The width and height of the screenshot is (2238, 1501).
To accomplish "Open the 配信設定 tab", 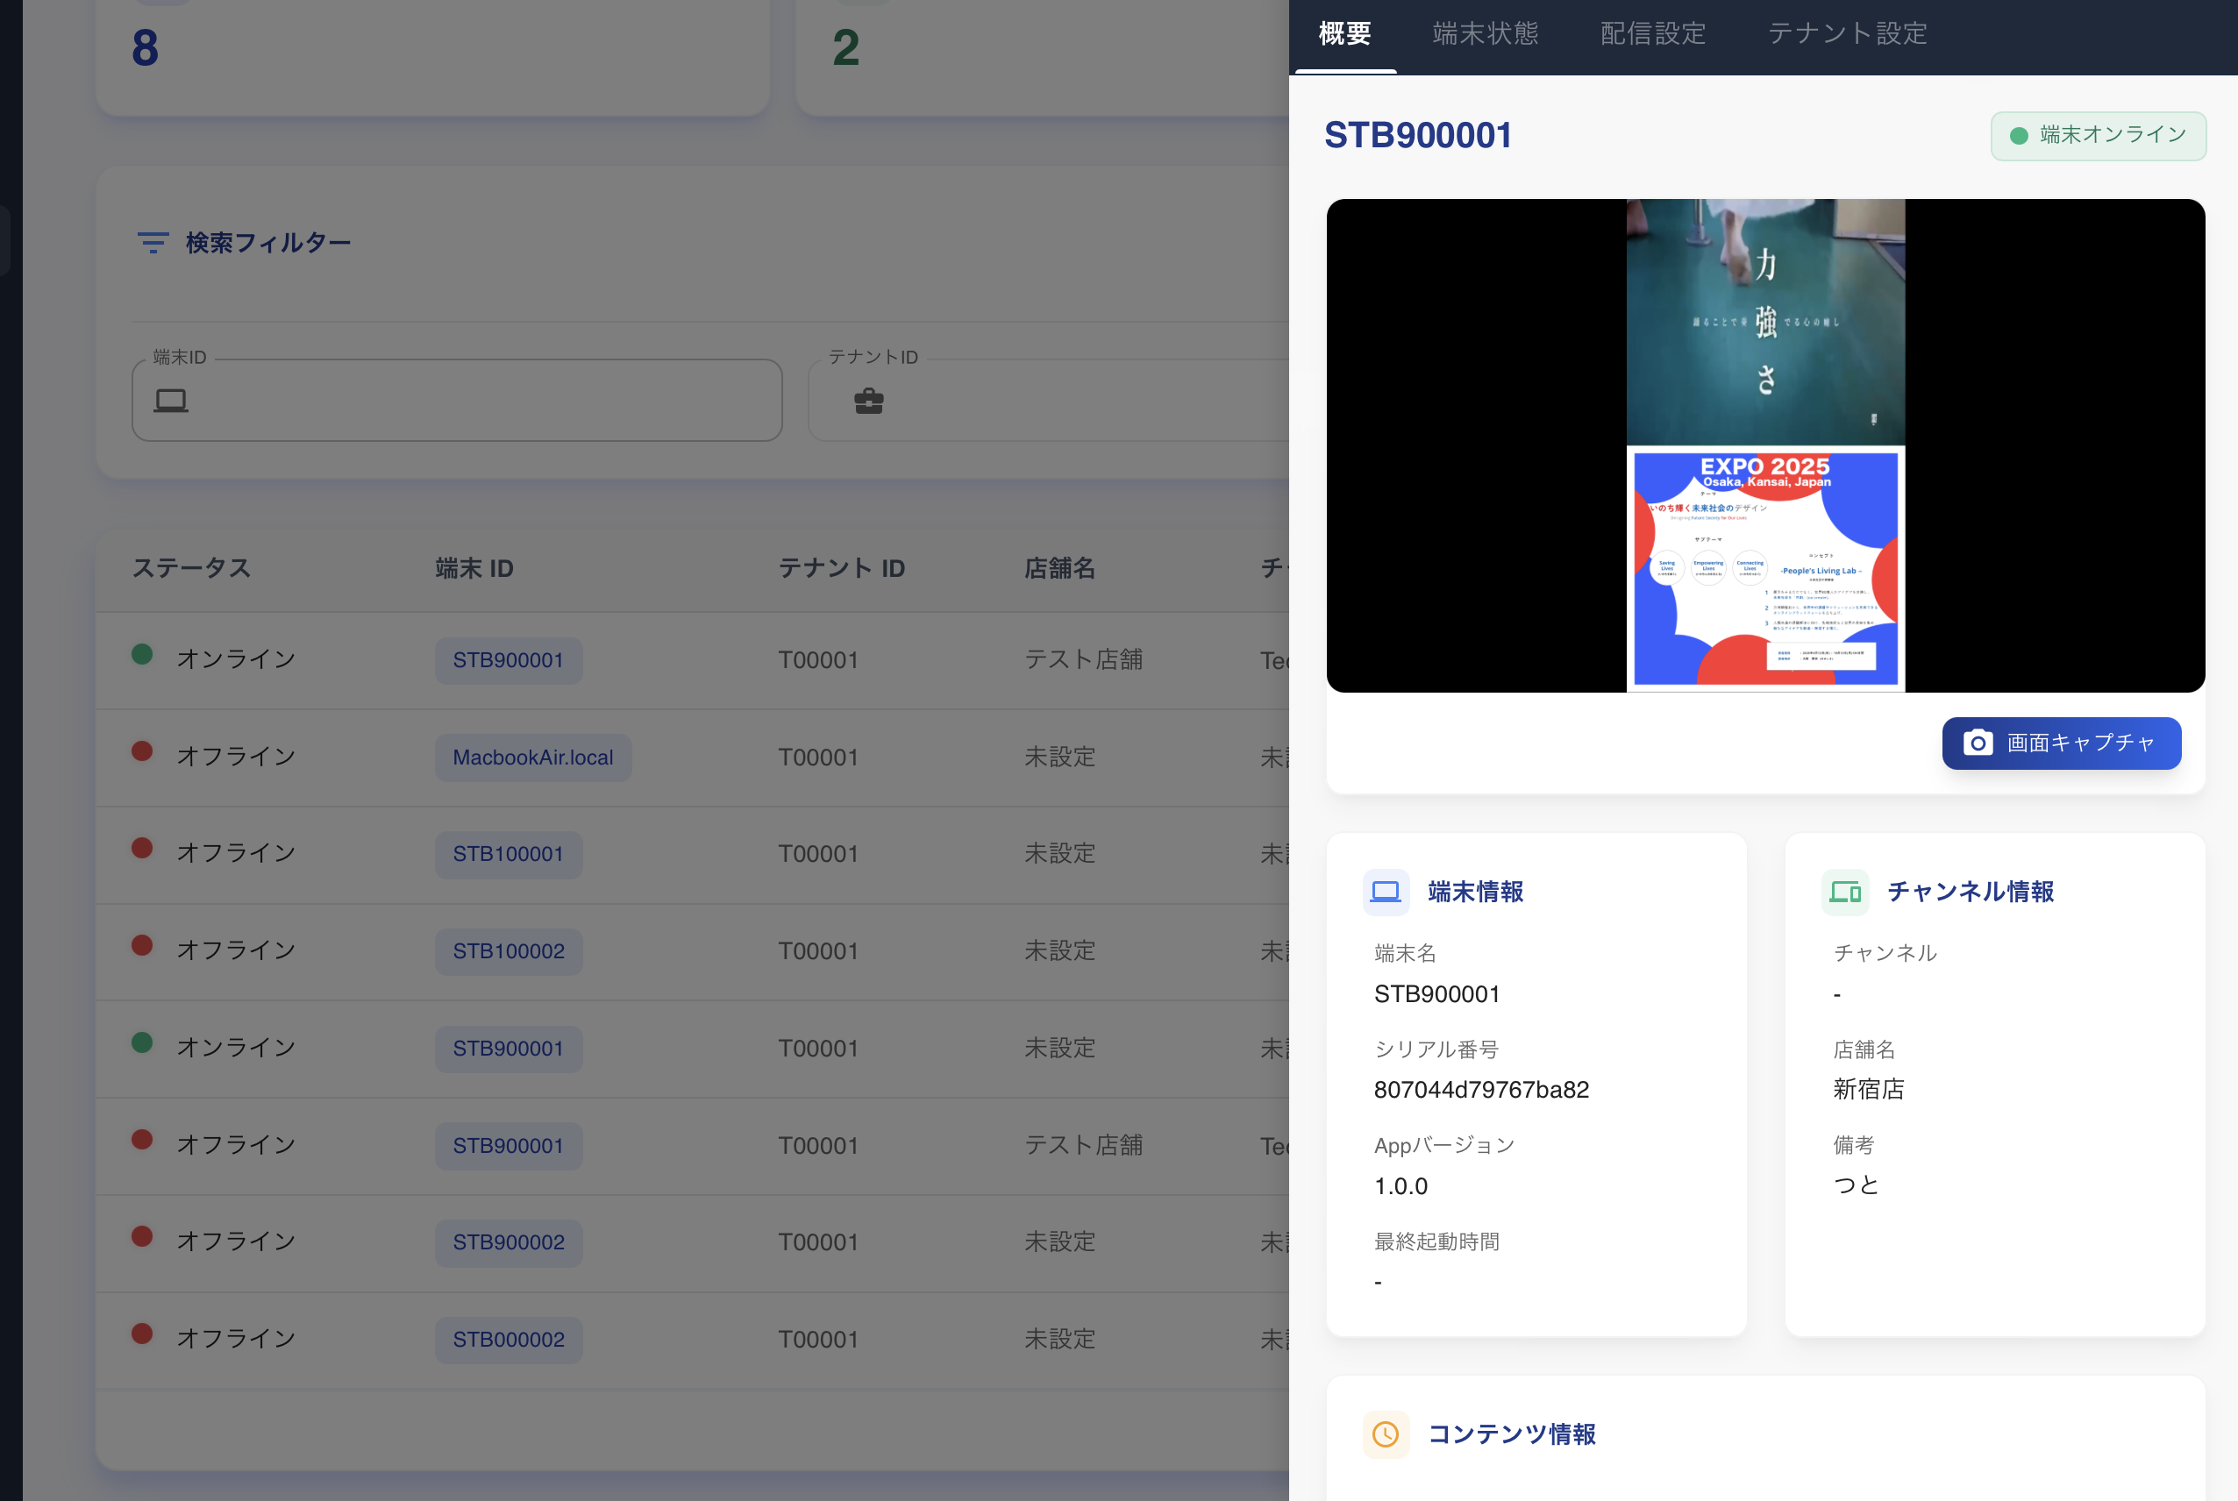I will [x=1652, y=34].
